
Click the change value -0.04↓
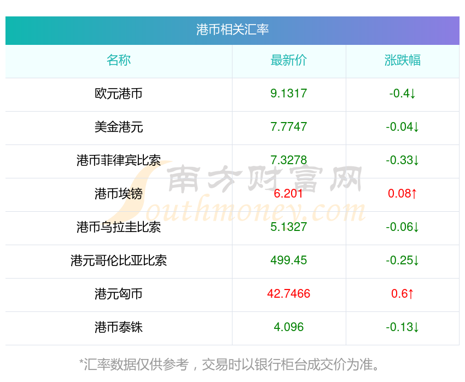(403, 127)
